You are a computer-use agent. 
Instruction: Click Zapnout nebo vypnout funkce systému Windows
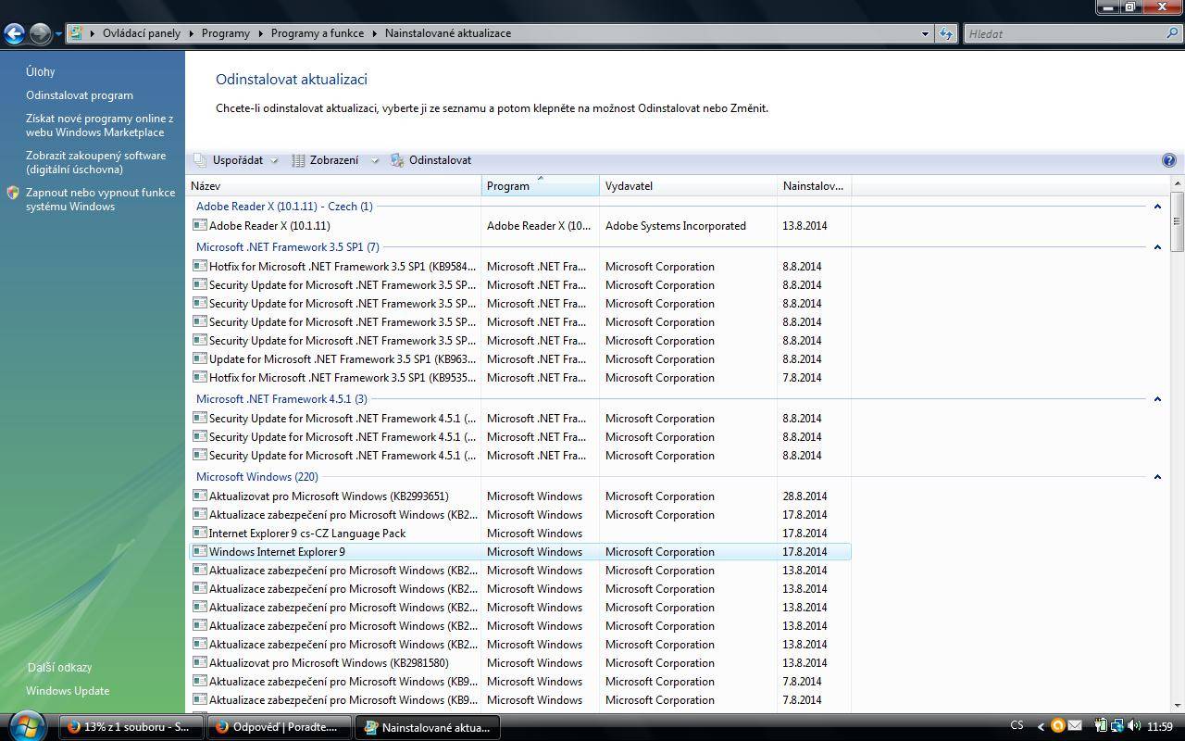(100, 199)
